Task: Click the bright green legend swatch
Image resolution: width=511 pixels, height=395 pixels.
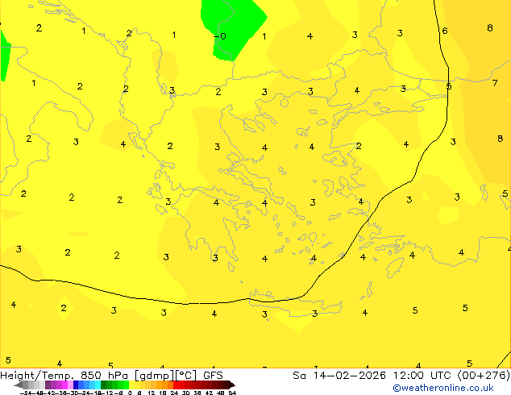Action: (126, 385)
